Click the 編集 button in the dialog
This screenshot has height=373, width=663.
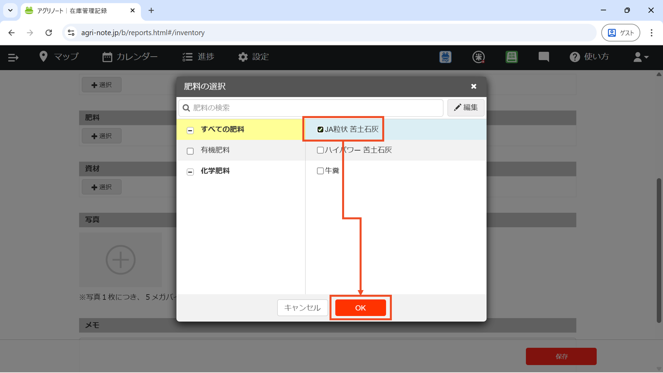pos(466,107)
